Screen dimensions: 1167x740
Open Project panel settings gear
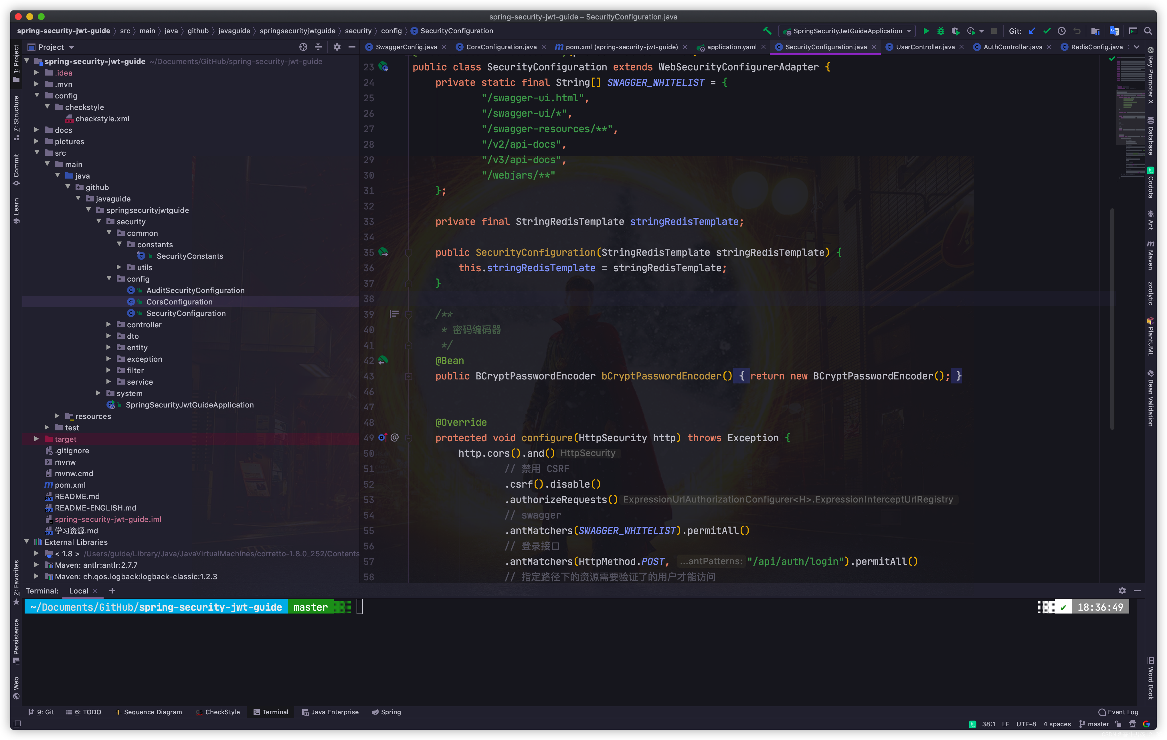click(337, 47)
